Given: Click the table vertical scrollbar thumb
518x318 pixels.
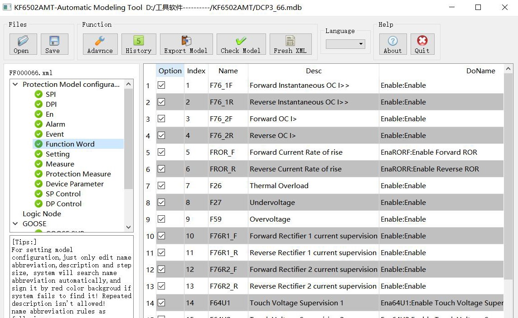Looking at the screenshot, I should (508, 176).
